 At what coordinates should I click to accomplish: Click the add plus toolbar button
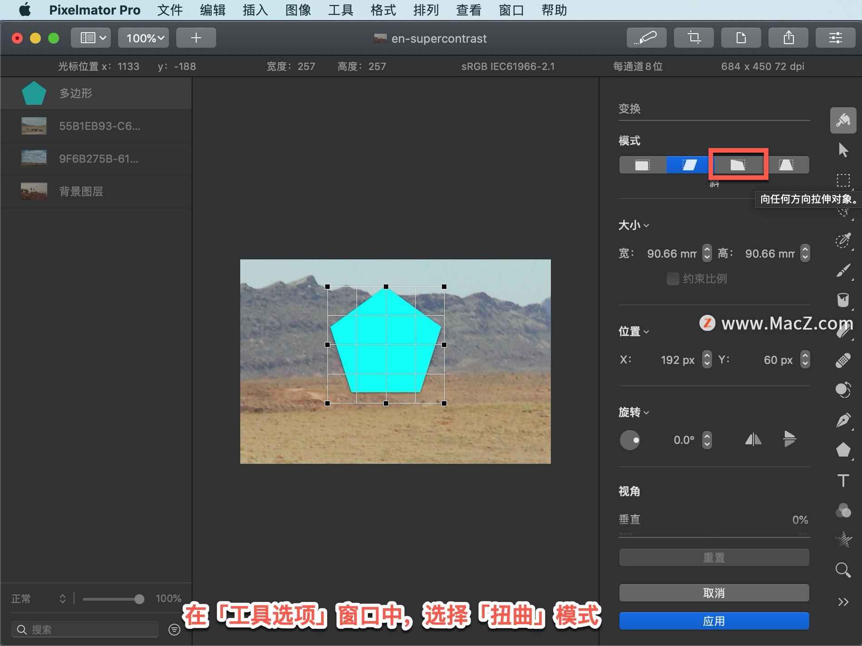[x=196, y=38]
